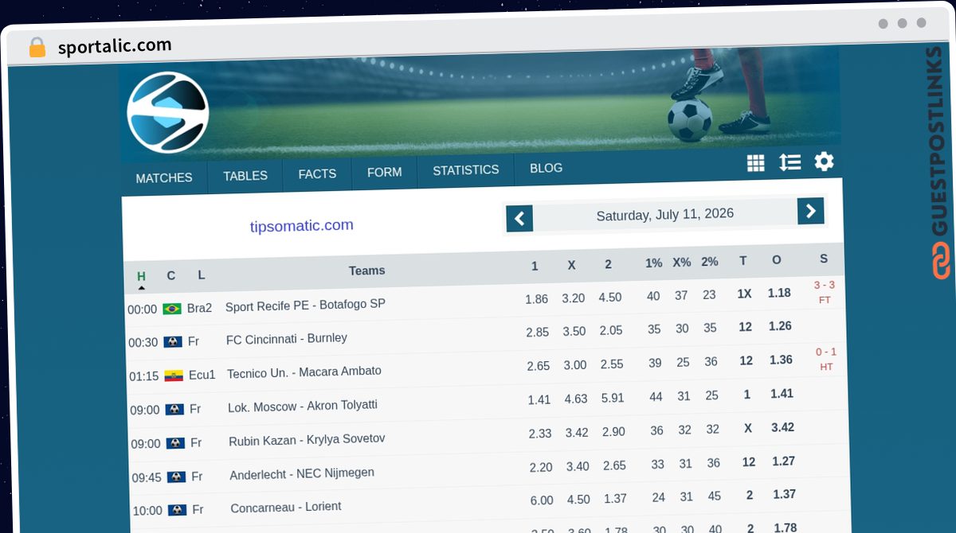Screen dimensions: 956x533
Task: Click the 1X tip for Sport Recife
Action: point(744,294)
